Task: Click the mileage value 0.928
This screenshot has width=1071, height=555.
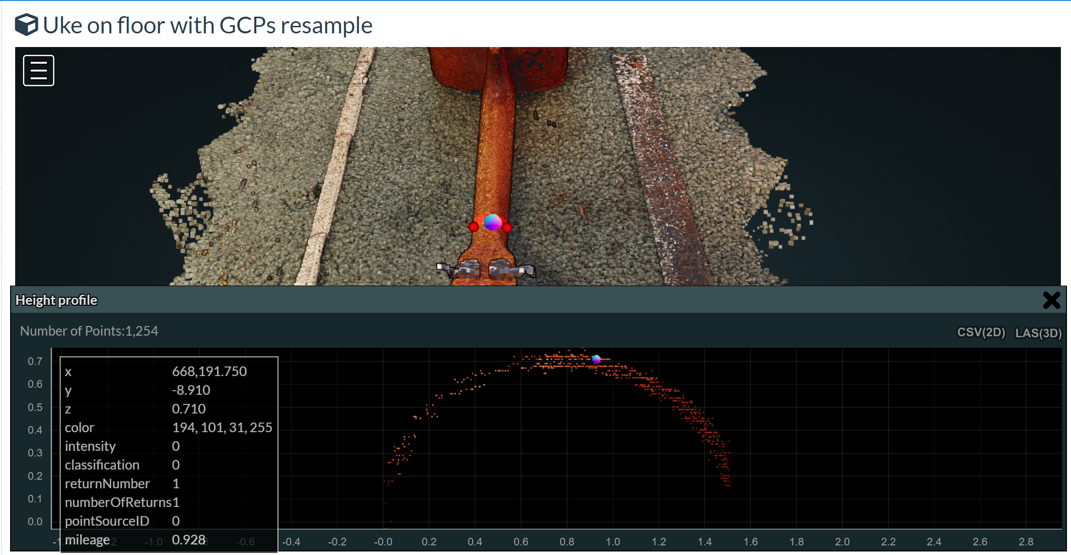Action: point(189,539)
